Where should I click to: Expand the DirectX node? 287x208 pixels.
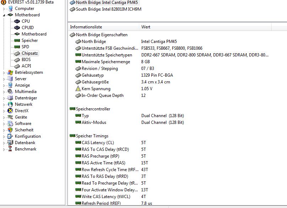[x=4, y=111]
